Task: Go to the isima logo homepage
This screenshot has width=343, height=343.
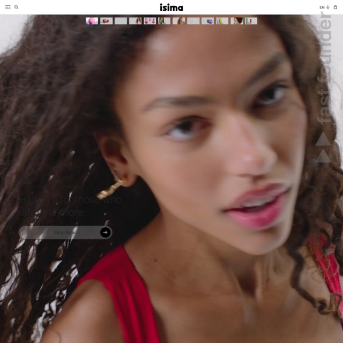Action: pos(171,7)
